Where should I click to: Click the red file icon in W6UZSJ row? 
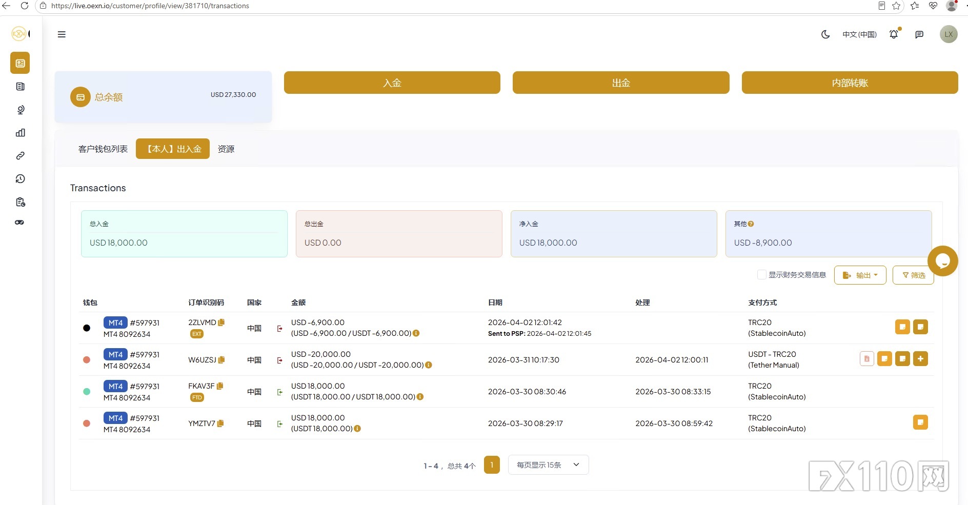click(866, 359)
